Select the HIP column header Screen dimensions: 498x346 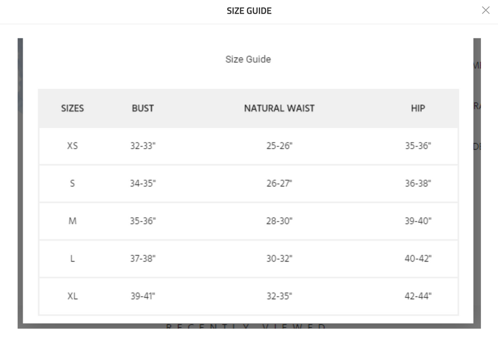418,108
